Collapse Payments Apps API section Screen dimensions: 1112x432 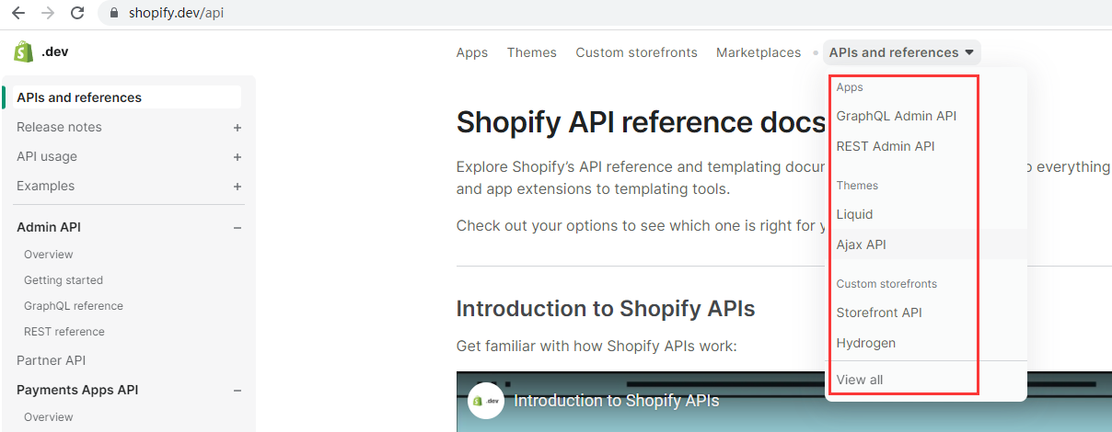237,391
